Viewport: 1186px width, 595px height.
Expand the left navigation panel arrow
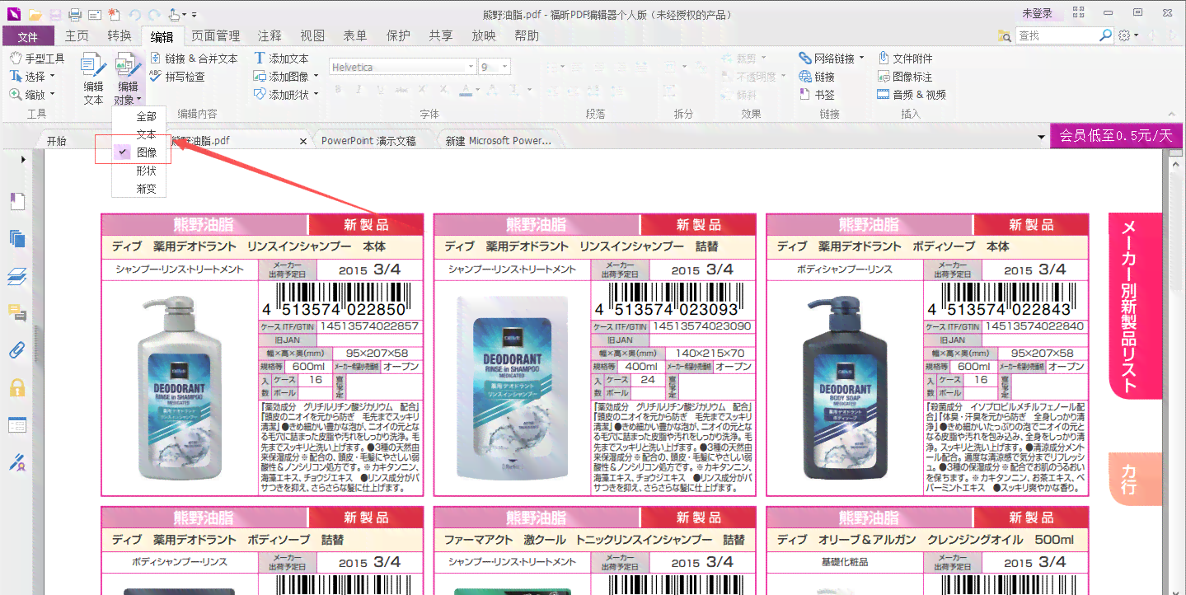23,159
